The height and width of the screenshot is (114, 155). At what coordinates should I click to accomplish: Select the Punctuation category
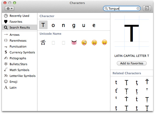pyautogui.click(x=19, y=46)
